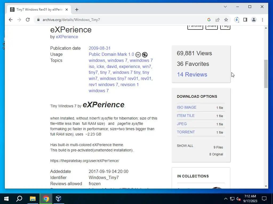This screenshot has height=204, width=273.
Task: Open the 'icke' topic link
Action: [x=101, y=66]
